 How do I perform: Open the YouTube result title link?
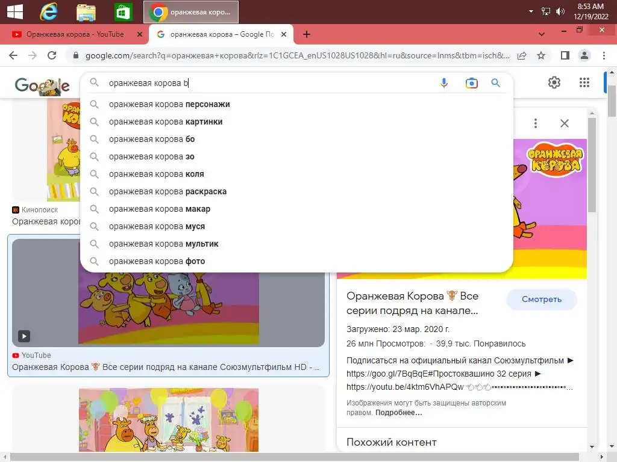[x=166, y=367]
